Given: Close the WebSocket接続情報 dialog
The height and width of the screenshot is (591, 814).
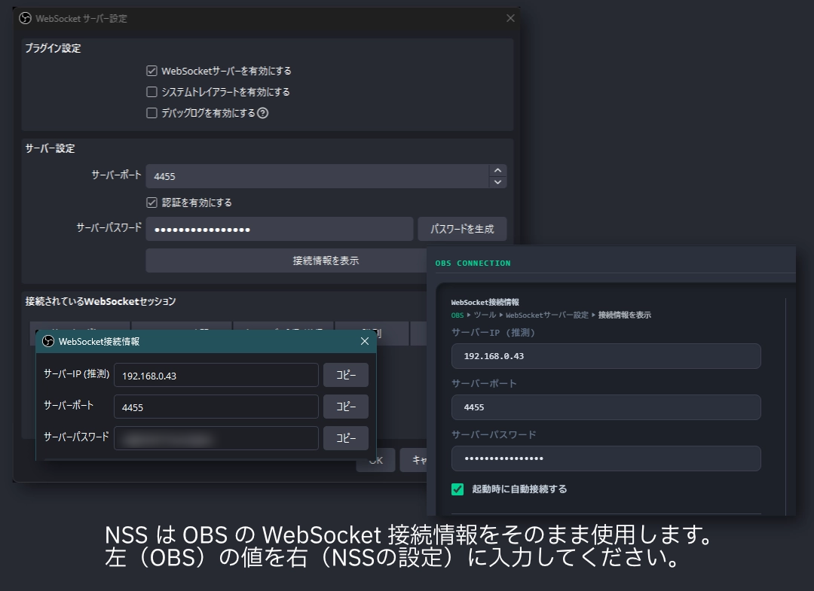Looking at the screenshot, I should (365, 341).
